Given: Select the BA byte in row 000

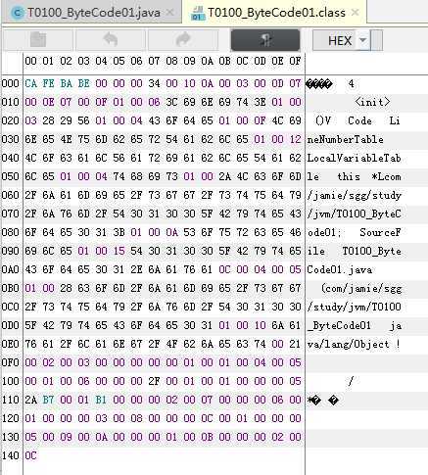Looking at the screenshot, I should 66,83.
